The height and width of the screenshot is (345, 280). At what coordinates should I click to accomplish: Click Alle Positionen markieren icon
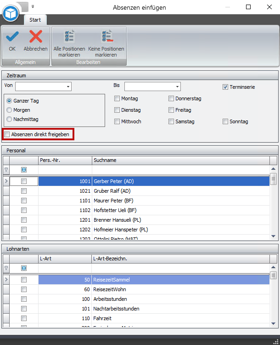69,37
